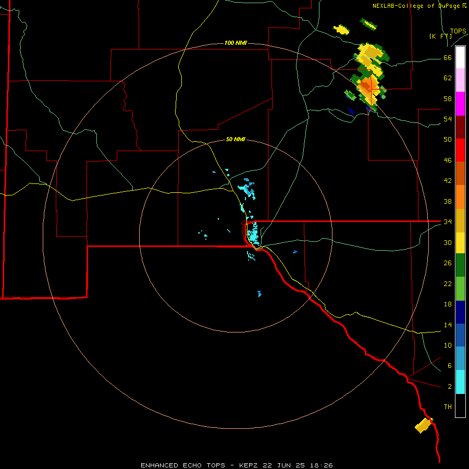Select the light green legend swatch

[x=460, y=289]
